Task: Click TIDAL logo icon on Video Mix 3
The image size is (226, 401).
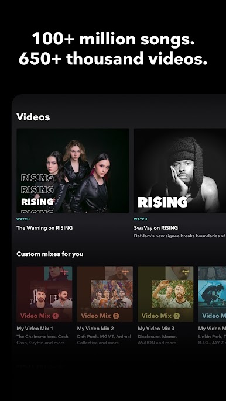Action: point(186,272)
